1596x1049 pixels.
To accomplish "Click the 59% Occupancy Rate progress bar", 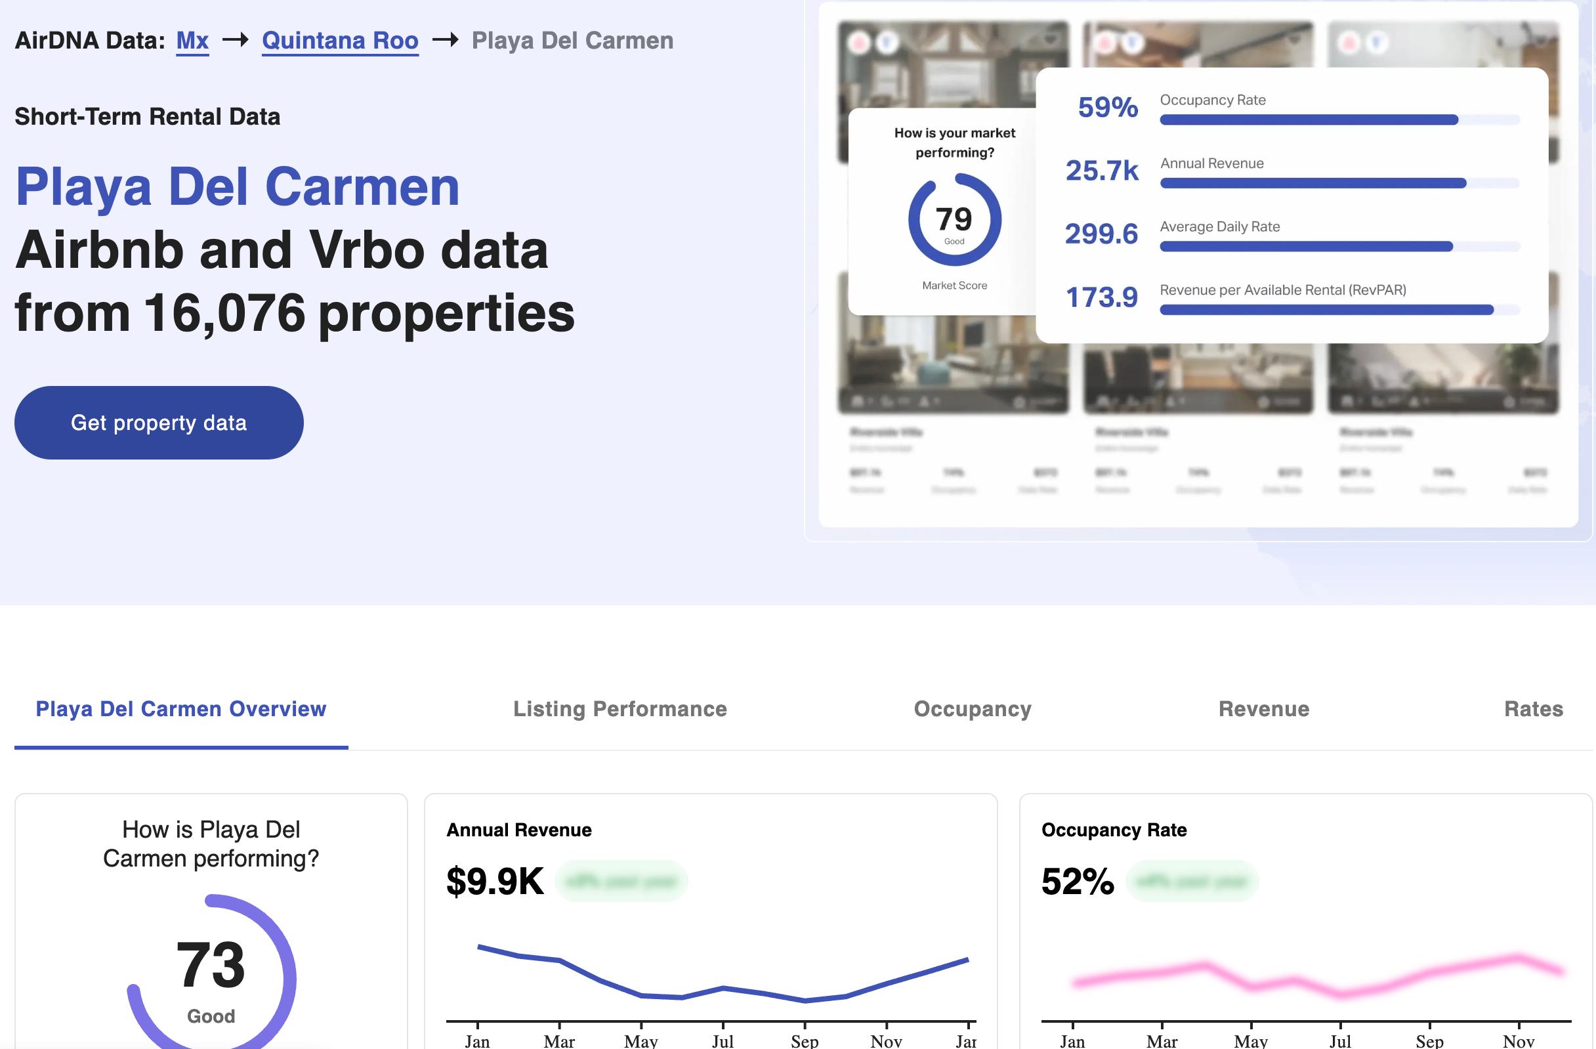I will click(x=1339, y=120).
